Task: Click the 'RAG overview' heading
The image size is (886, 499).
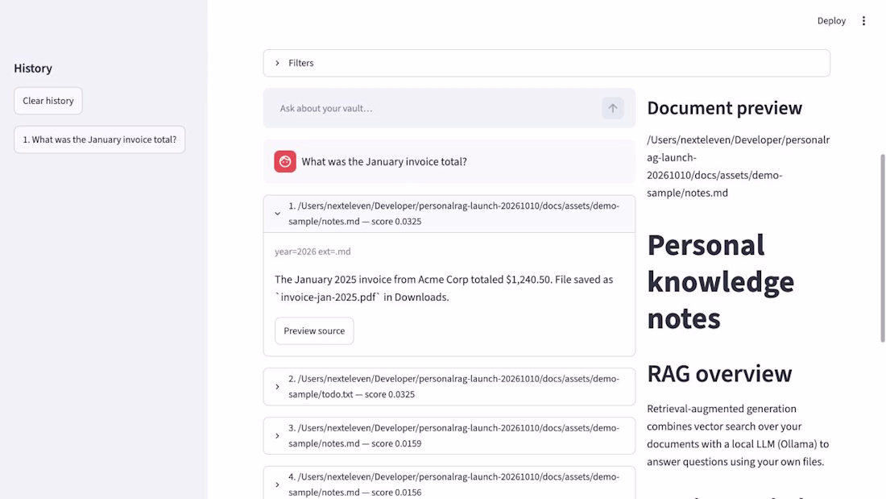Action: (719, 374)
